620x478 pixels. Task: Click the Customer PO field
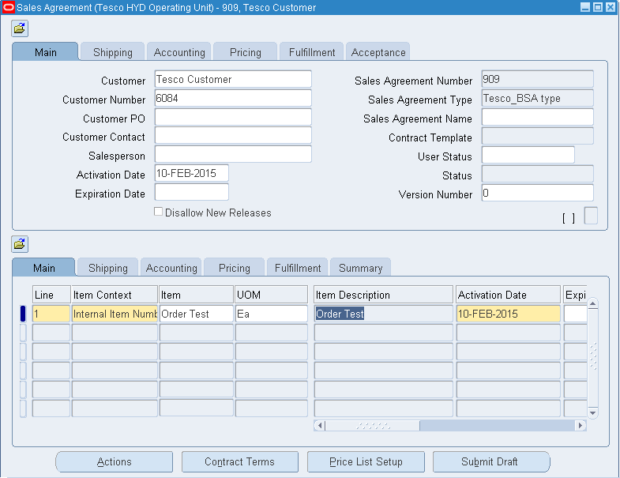point(233,117)
